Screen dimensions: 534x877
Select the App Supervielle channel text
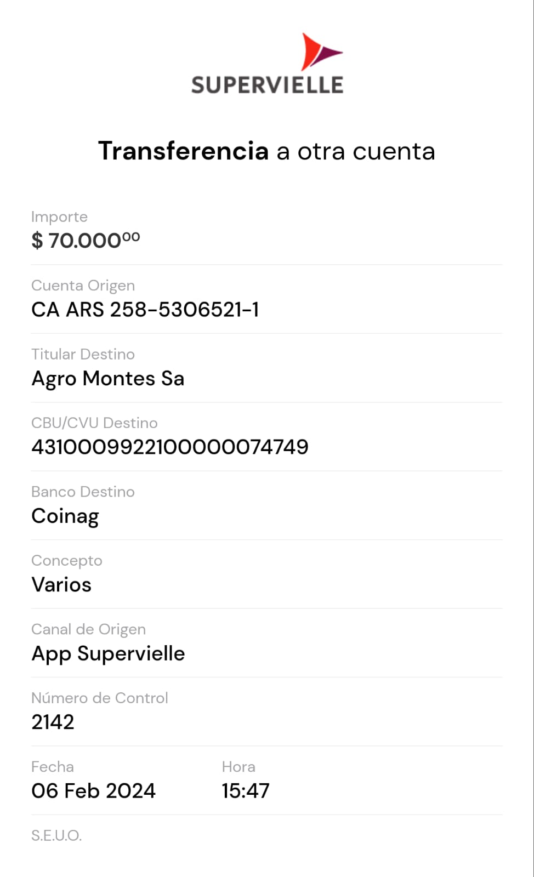pyautogui.click(x=108, y=653)
